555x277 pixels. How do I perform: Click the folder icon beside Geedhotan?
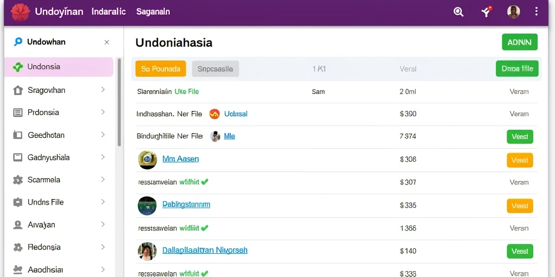pos(18,135)
